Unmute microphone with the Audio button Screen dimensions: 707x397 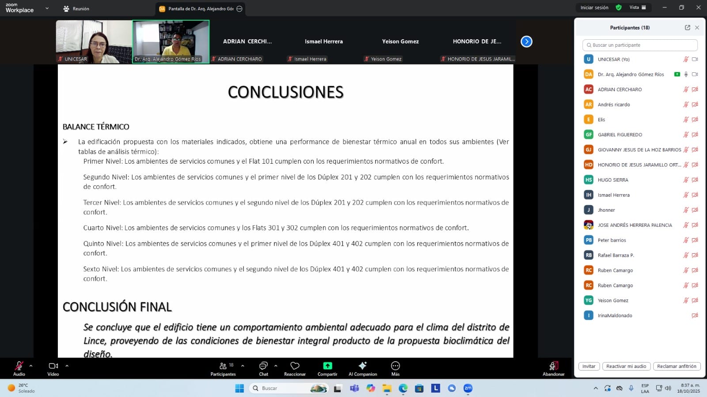point(19,366)
